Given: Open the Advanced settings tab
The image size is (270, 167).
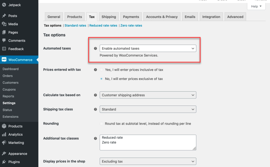Looking at the screenshot, I should tap(235, 17).
